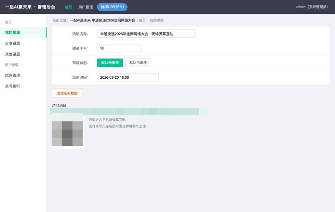Select the 默认未审核 option
The image size is (335, 212).
110,63
